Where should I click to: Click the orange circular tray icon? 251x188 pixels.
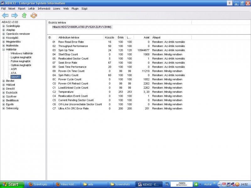[x=237, y=185]
